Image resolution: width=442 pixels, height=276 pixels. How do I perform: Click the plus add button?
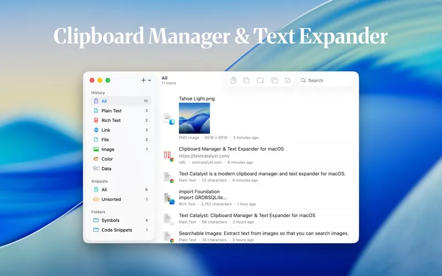tap(143, 80)
